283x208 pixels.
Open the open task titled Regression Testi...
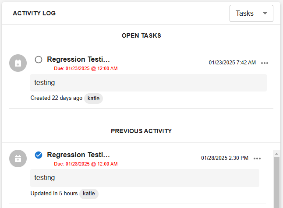click(78, 60)
